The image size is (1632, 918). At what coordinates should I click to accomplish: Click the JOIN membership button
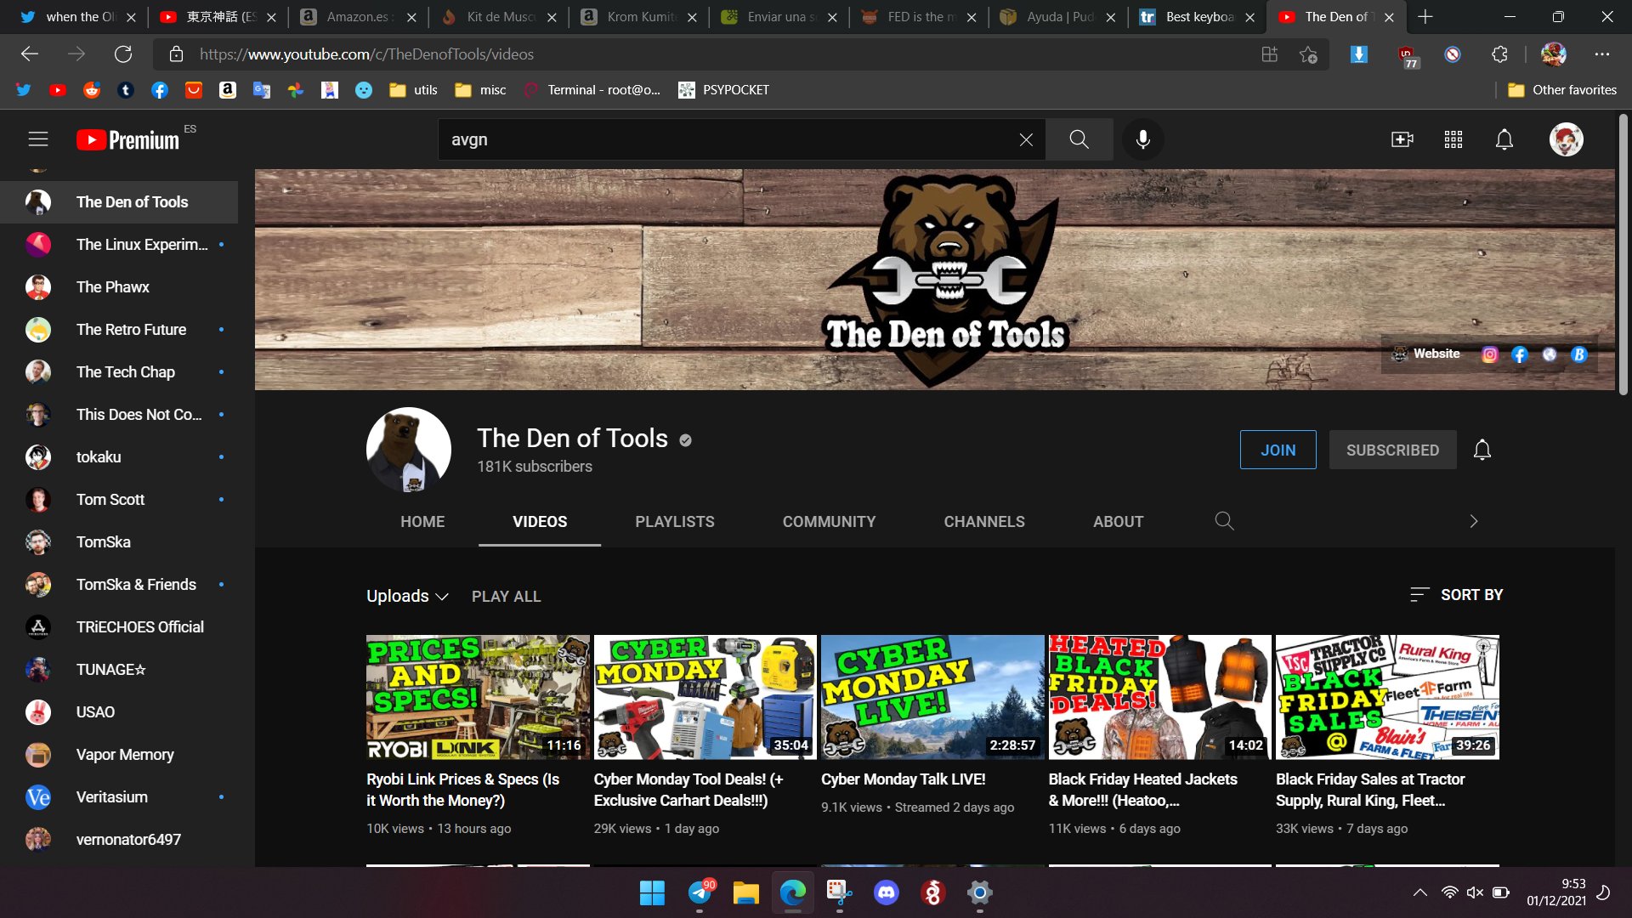click(1278, 450)
